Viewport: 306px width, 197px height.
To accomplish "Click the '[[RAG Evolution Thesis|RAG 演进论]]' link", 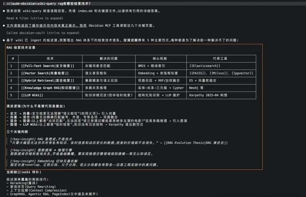I will click(196, 143).
